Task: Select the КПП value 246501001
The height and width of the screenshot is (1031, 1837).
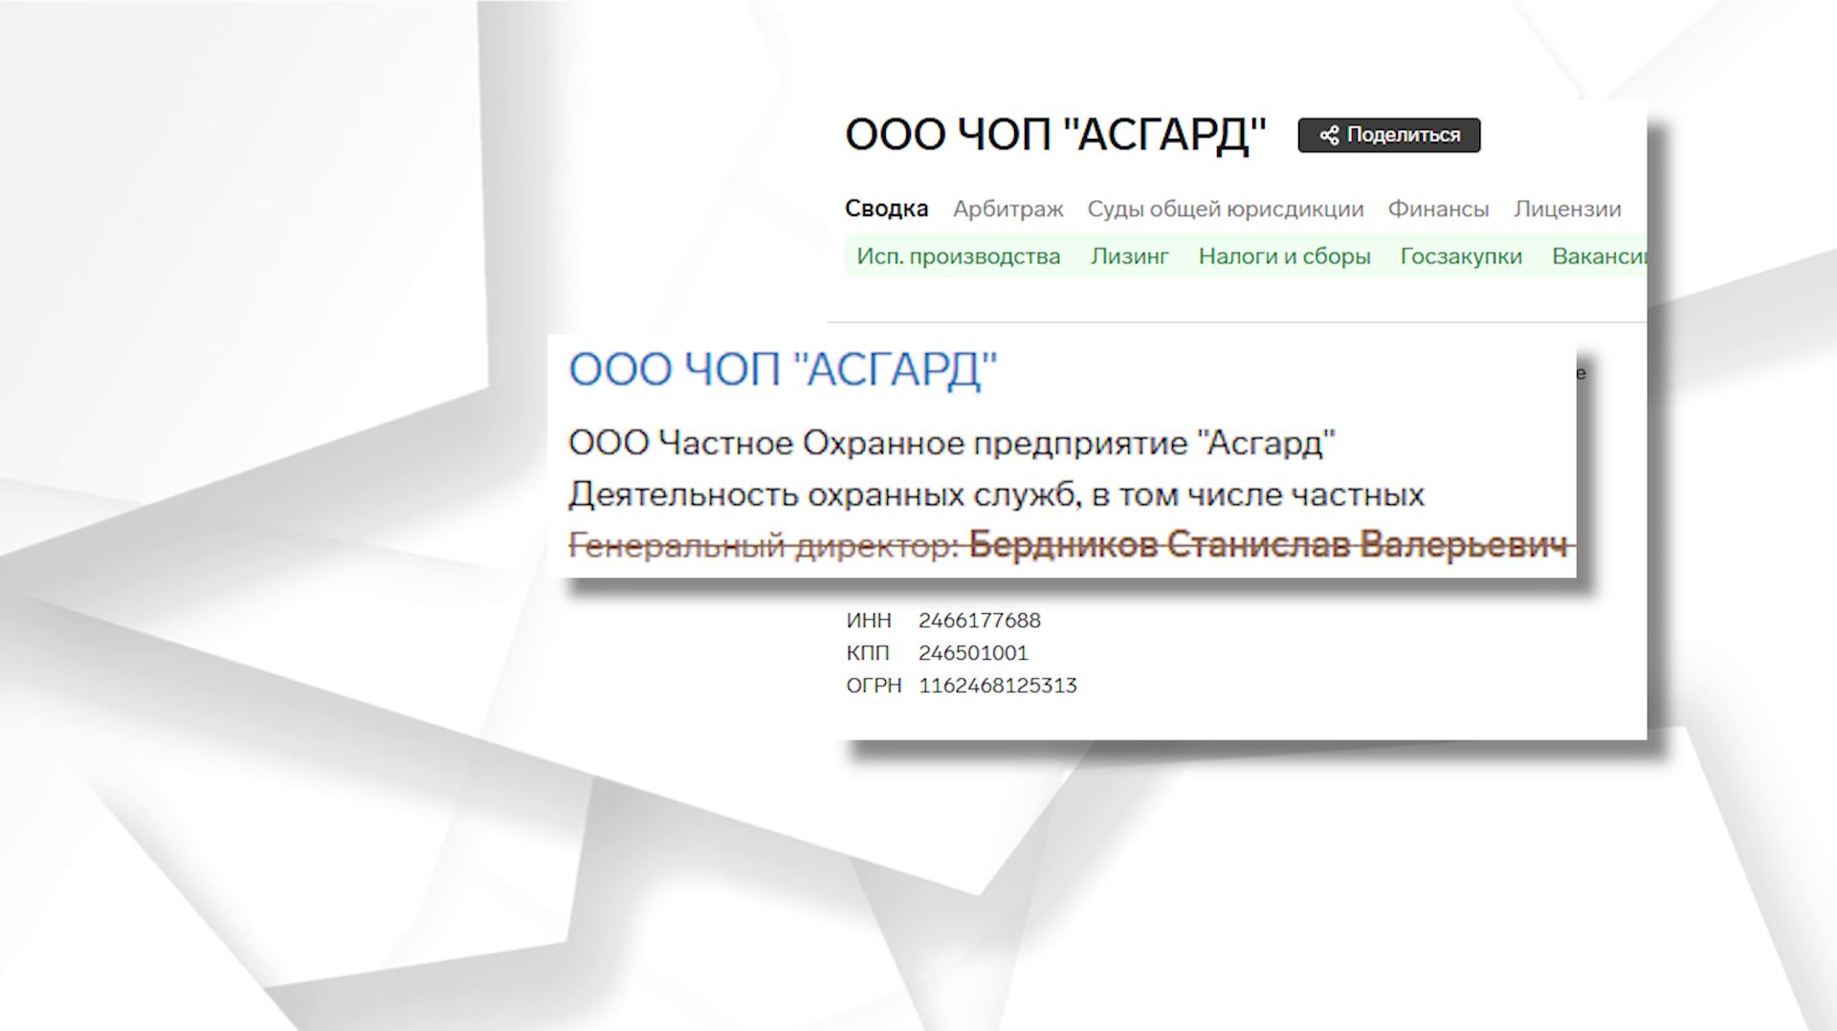Action: 972,652
